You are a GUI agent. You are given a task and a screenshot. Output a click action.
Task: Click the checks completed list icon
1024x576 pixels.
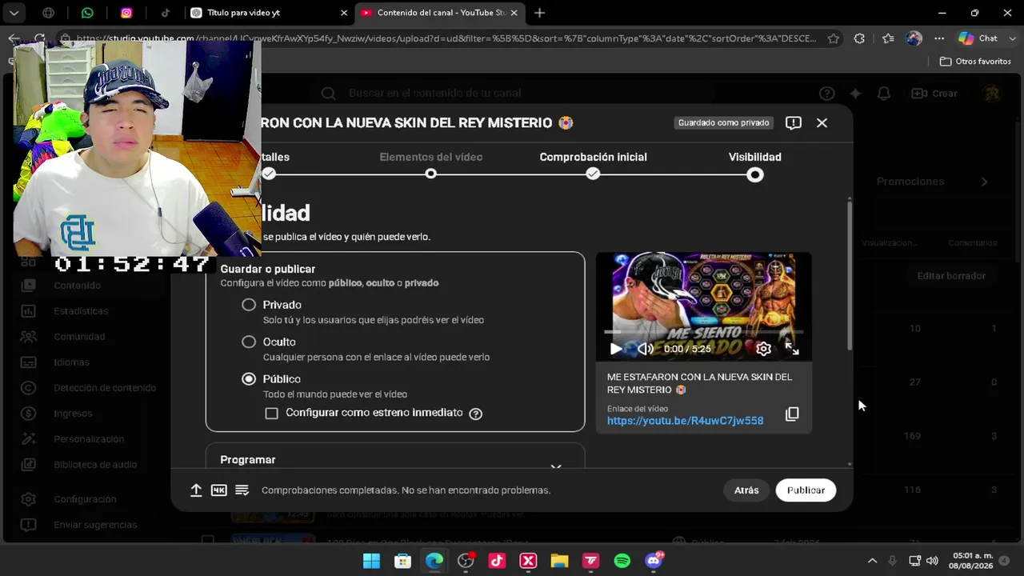[x=242, y=490]
